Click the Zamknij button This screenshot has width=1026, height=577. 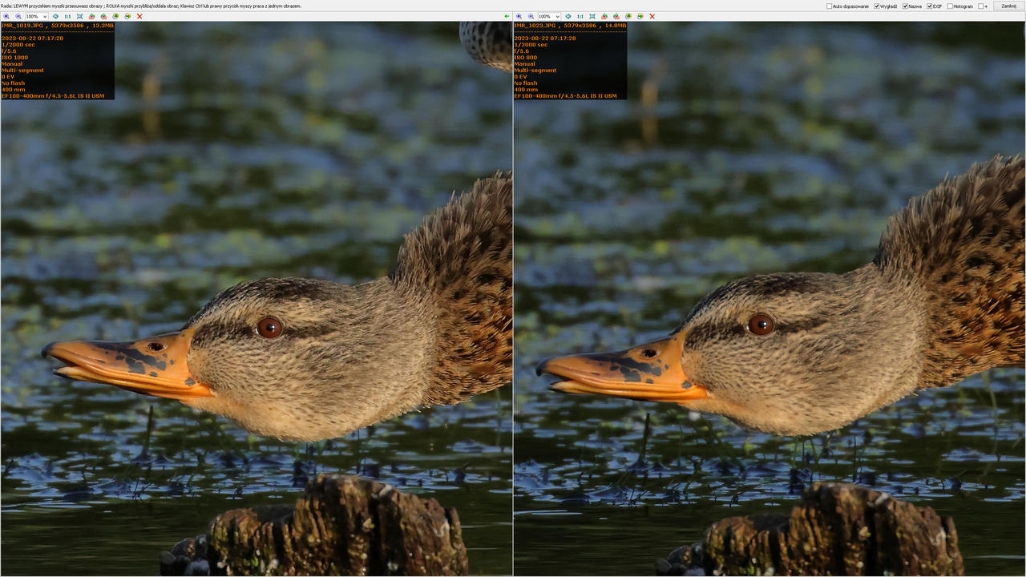coord(1008,6)
